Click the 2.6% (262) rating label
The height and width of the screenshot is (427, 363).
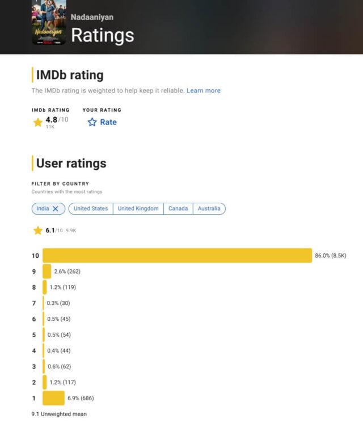tap(67, 271)
